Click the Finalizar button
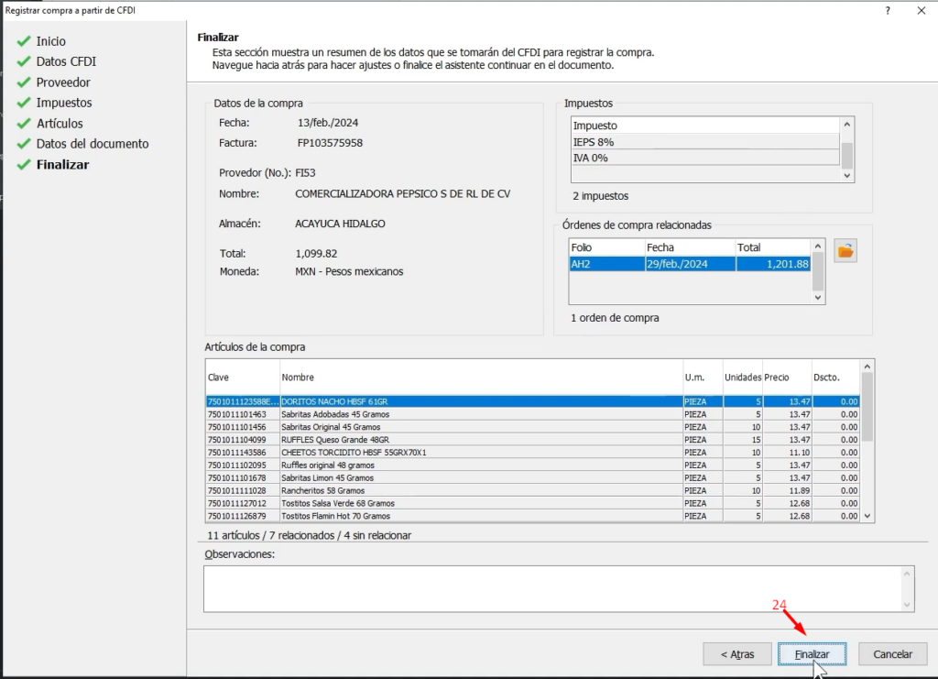Image resolution: width=938 pixels, height=679 pixels. coord(812,654)
